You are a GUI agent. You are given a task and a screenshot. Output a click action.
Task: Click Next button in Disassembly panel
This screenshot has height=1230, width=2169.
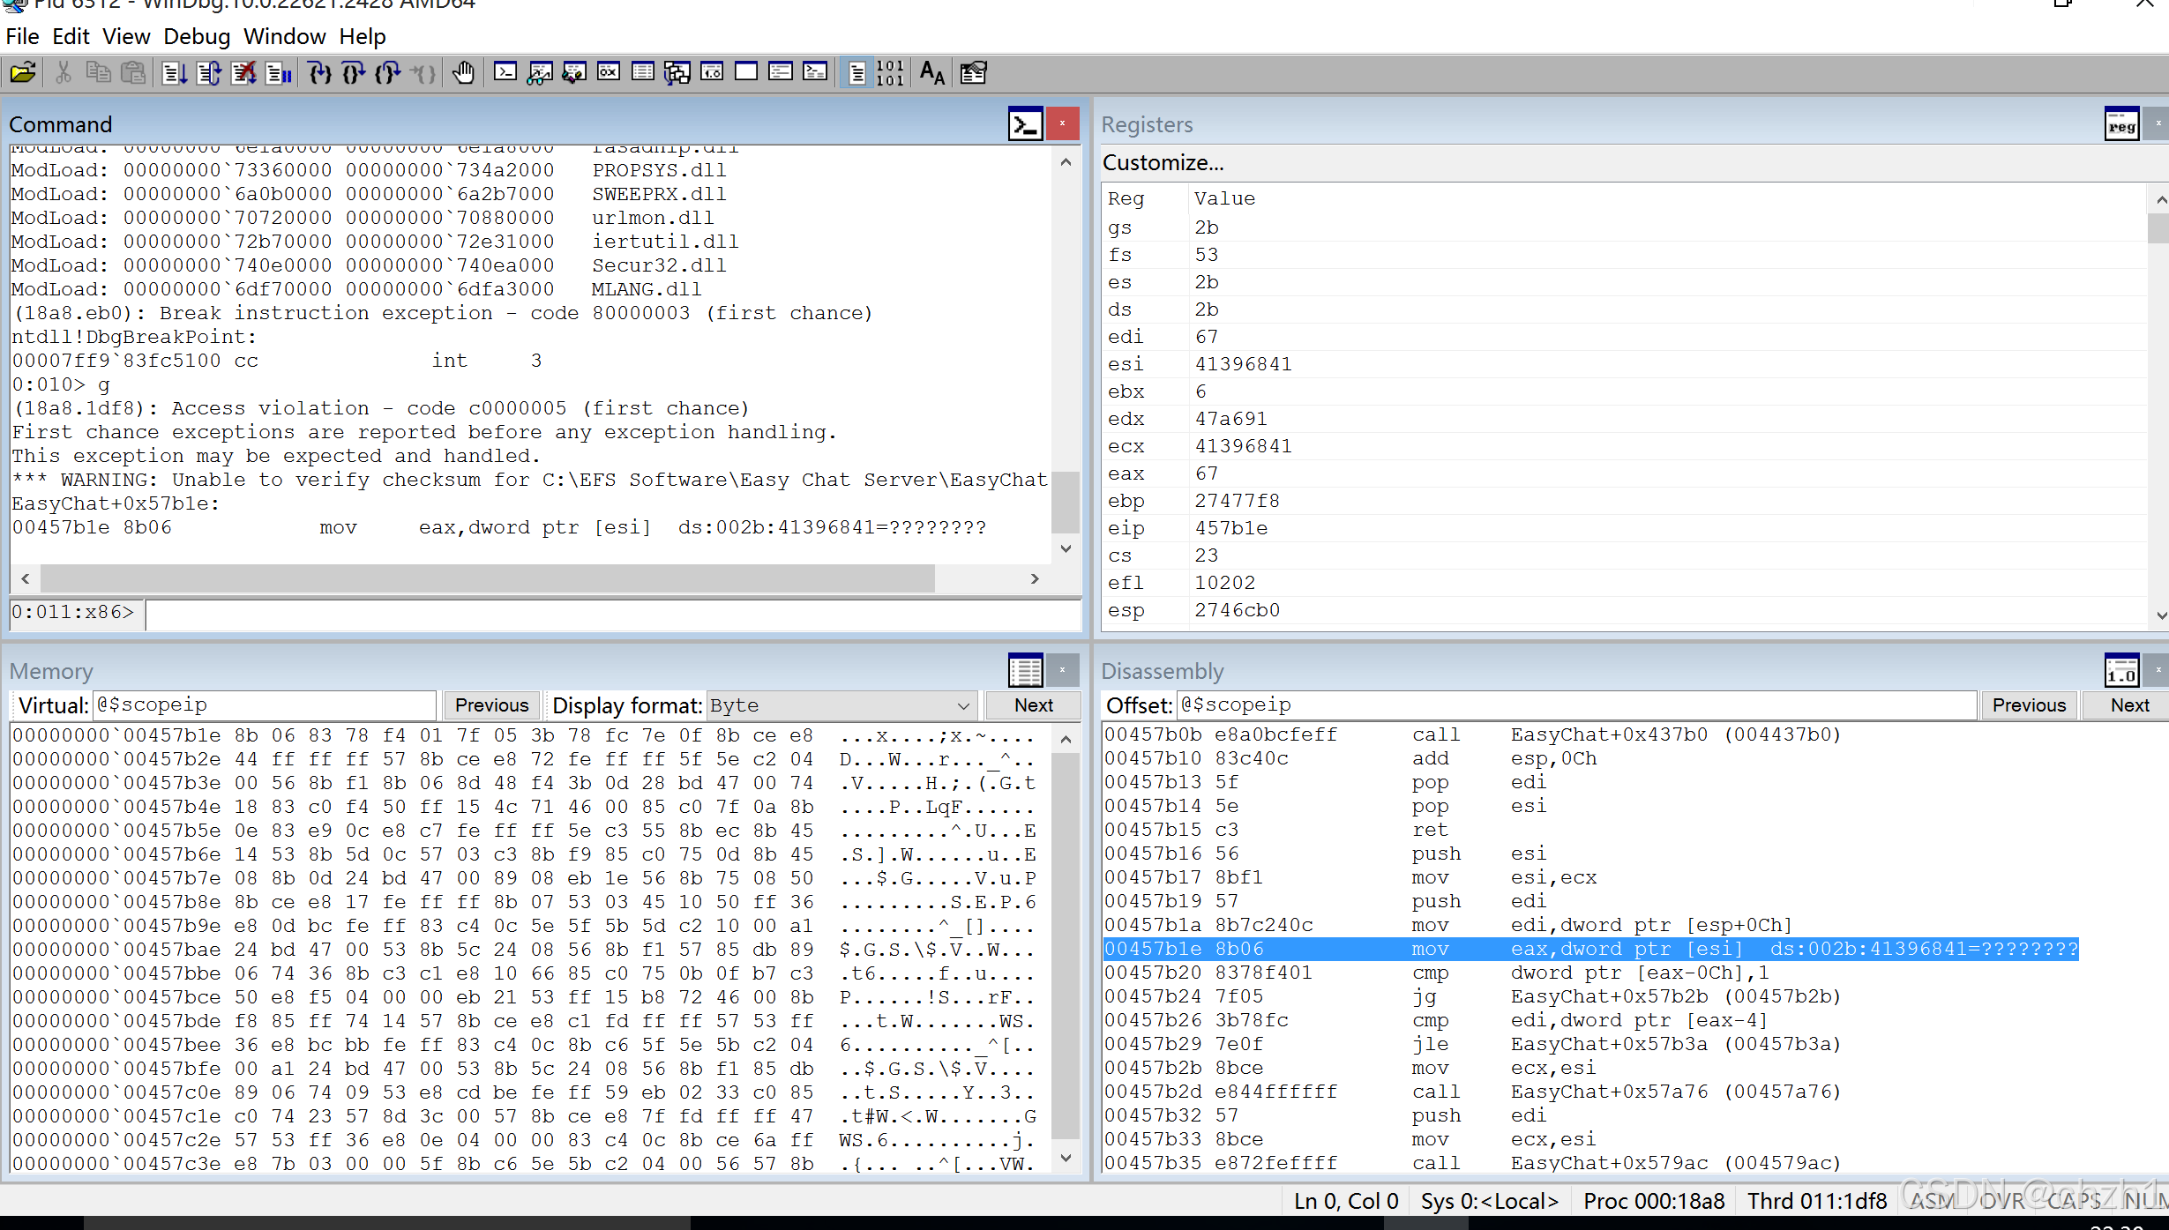click(2129, 705)
